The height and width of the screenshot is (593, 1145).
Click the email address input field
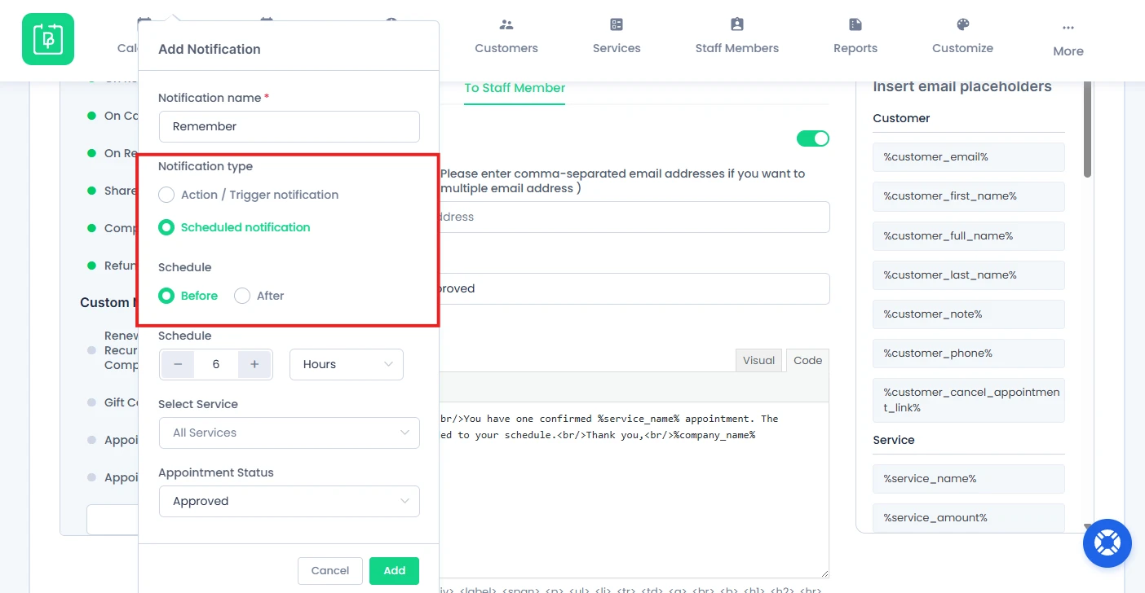click(634, 217)
